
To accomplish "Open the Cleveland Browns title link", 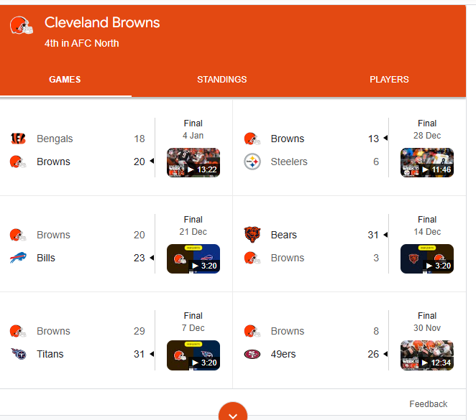I will pos(102,23).
